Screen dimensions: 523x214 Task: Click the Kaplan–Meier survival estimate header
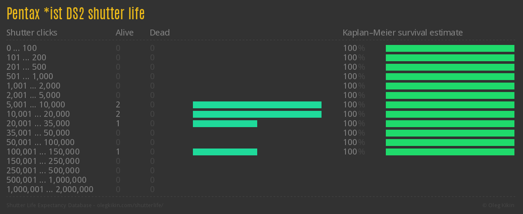[x=403, y=33]
